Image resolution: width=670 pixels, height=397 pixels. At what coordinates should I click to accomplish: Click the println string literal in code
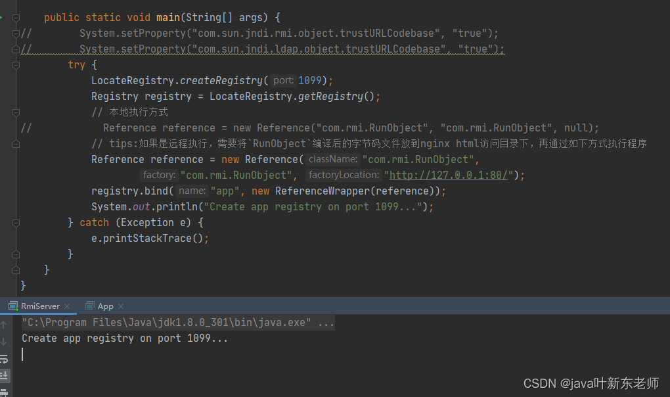(x=313, y=207)
